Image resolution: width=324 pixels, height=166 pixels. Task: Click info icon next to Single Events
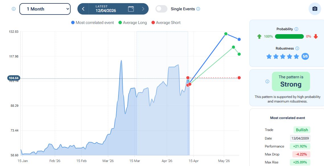point(198,9)
